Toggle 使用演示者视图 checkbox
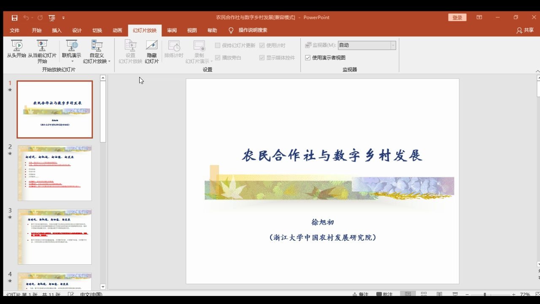Screen dimensions: 540x304 [308, 58]
